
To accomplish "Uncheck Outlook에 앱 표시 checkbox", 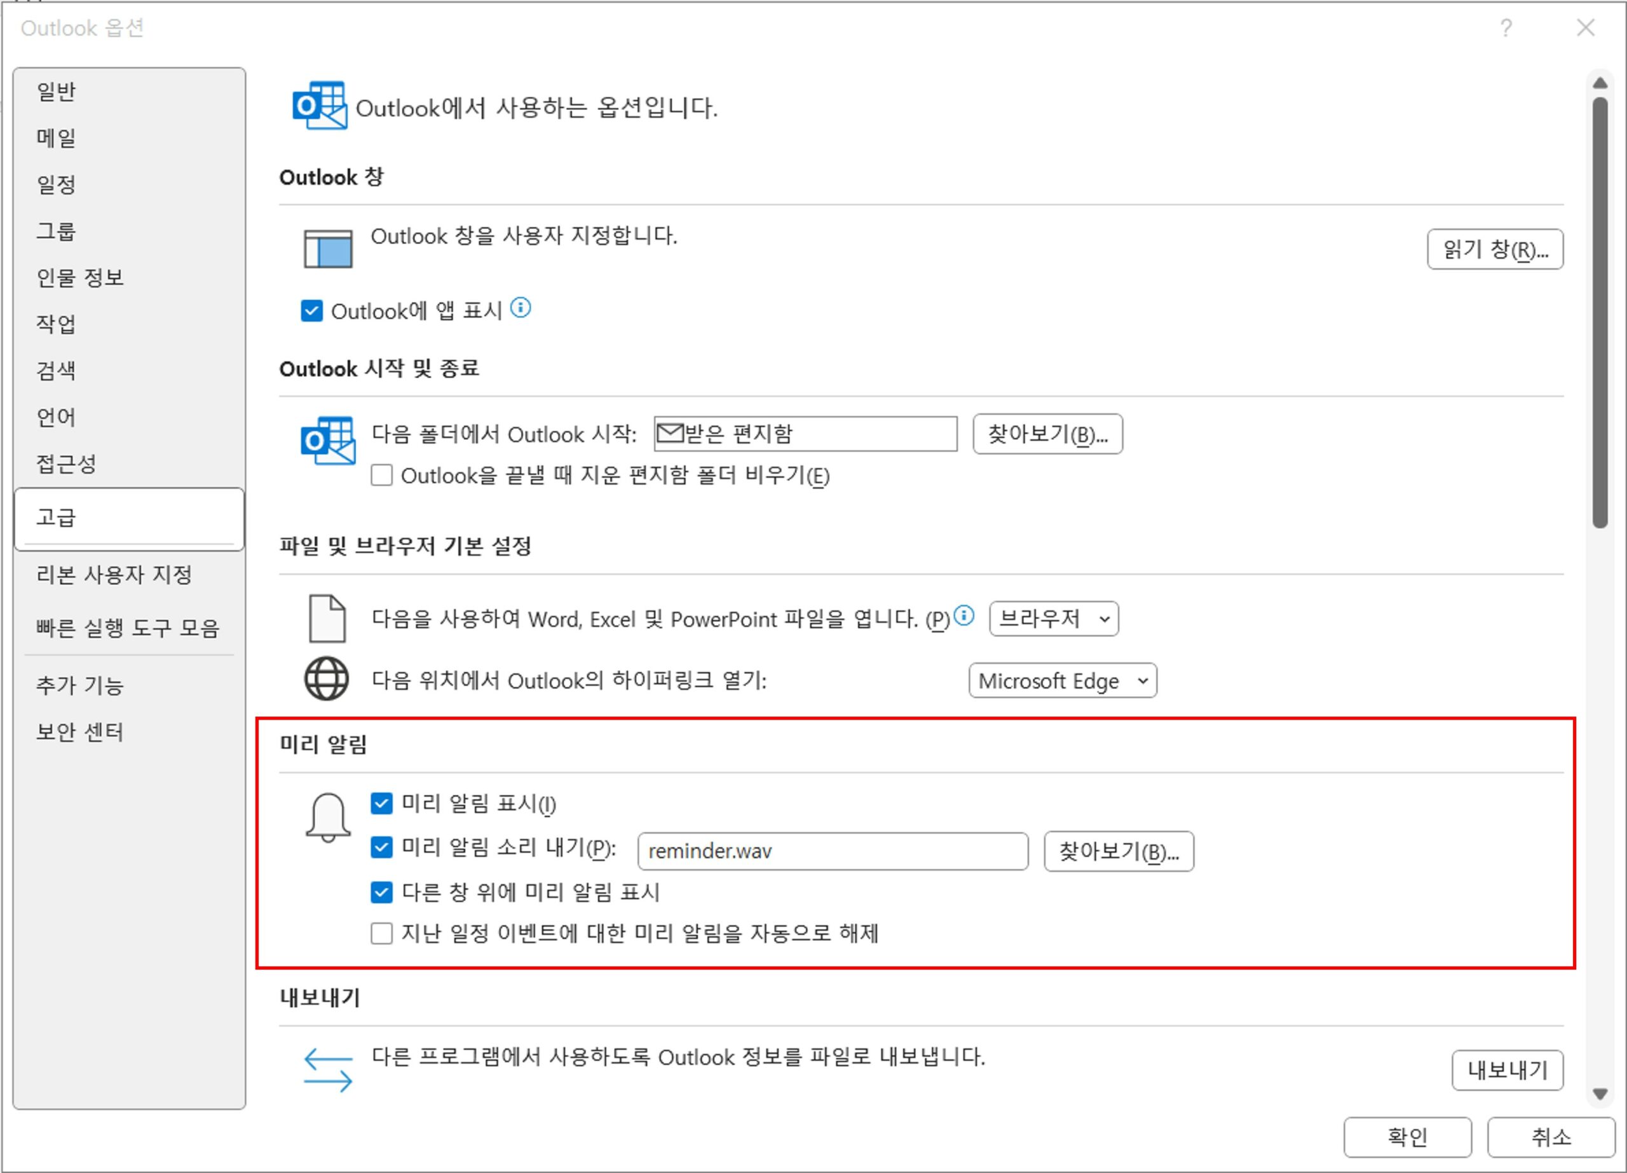I will (x=311, y=311).
